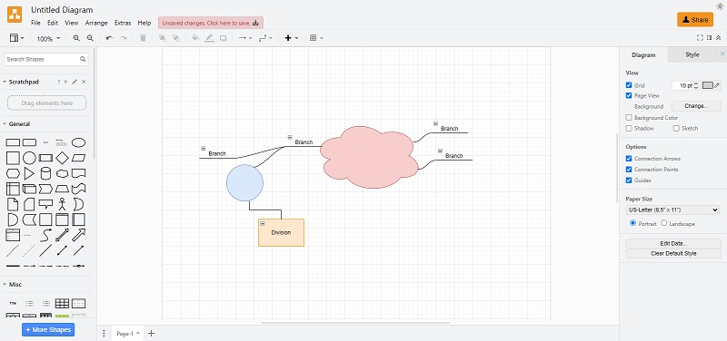Open the Extras menu
The width and height of the screenshot is (727, 341).
(x=123, y=23)
